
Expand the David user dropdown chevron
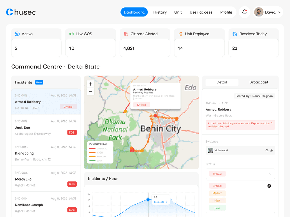pyautogui.click(x=279, y=12)
